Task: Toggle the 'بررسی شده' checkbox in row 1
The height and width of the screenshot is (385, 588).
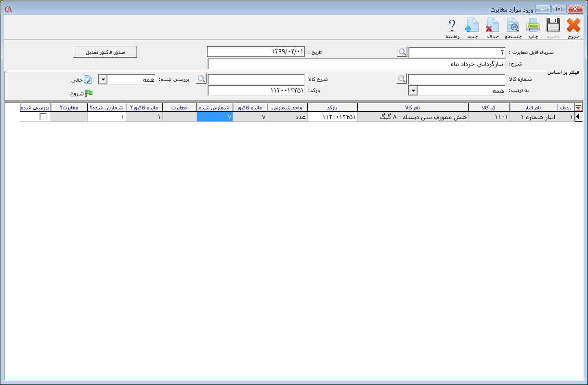Action: tap(43, 117)
